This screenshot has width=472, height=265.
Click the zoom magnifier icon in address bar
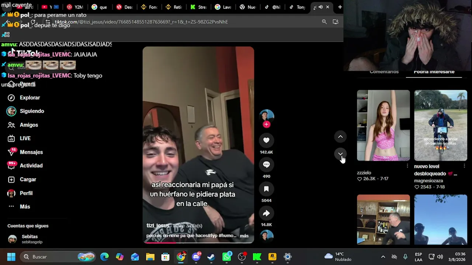(324, 22)
